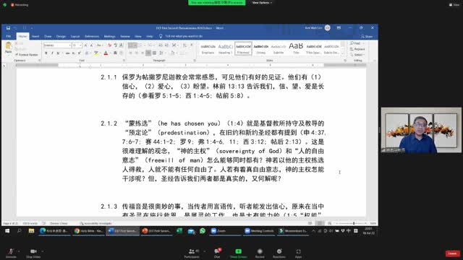The width and height of the screenshot is (463, 260).
Task: Open the File tab
Action: click(9, 36)
